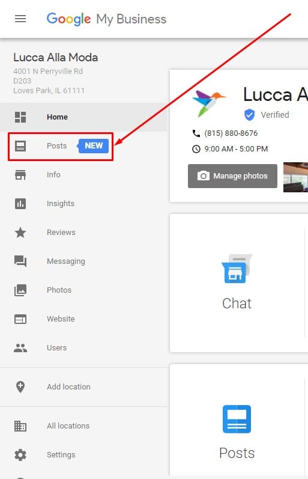The height and width of the screenshot is (479, 308).
Task: Open the business photo thumbnail
Action: coord(295,177)
